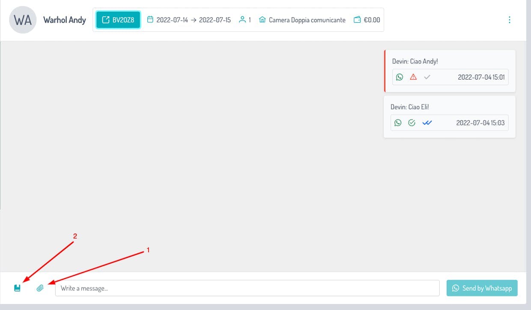Open the saved templates book icon
The image size is (531, 310).
point(17,288)
